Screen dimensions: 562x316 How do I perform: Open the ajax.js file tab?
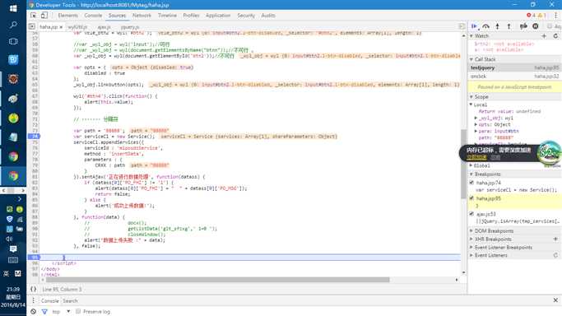coord(104,27)
